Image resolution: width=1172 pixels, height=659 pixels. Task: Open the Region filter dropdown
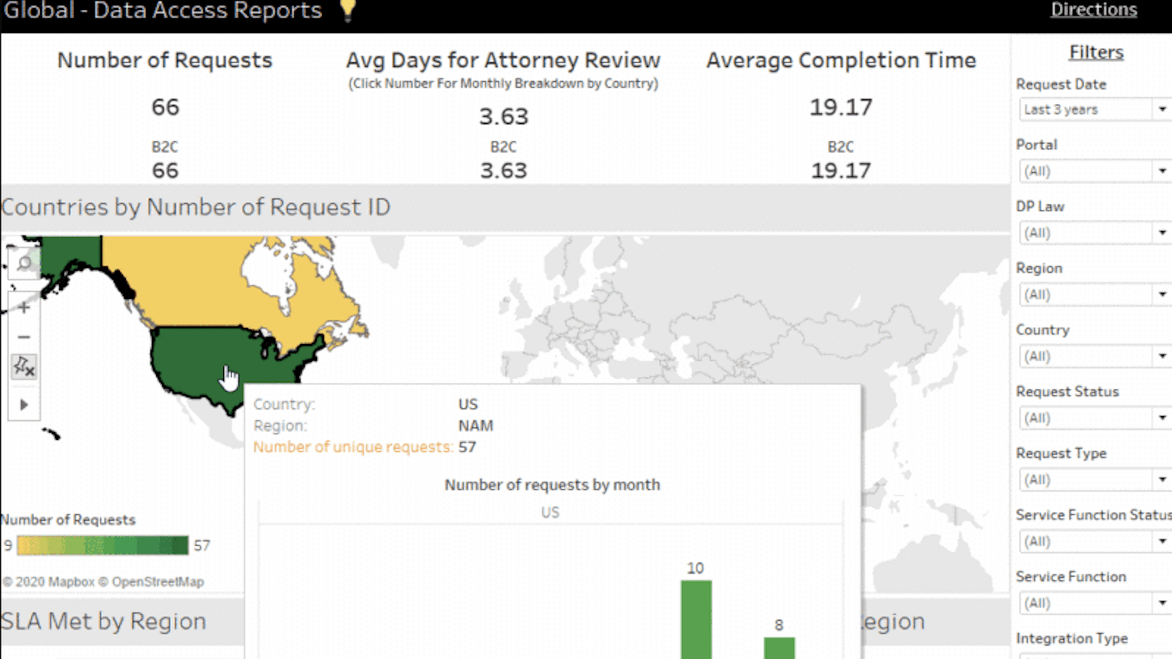tap(1163, 295)
